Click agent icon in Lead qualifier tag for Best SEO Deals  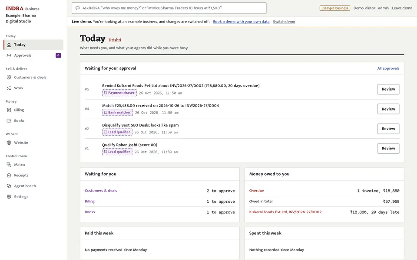pos(106,132)
